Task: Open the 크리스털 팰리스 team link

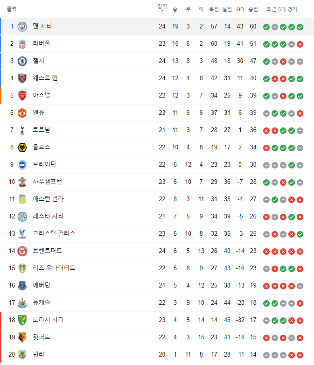Action: [x=54, y=233]
